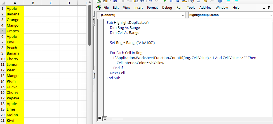Image resolution: width=273 pixels, height=124 pixels.
Task: Toggle Design Mode icon
Action: pyautogui.click(x=184, y=1)
